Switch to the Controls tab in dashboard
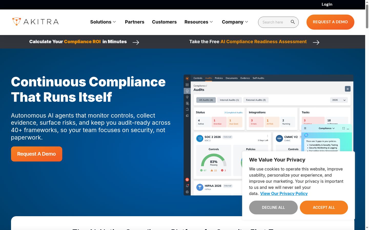The image size is (369, 230). tap(198, 78)
